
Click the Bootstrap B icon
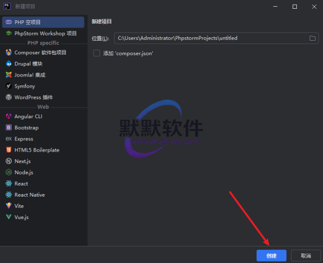point(9,127)
